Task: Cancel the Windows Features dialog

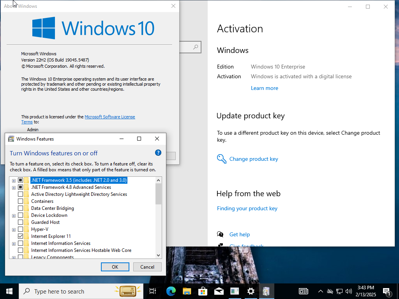Action: pos(147,267)
